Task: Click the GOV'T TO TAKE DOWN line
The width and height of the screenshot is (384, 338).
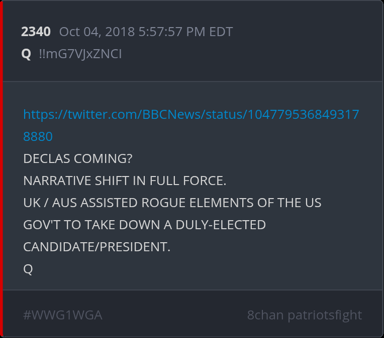Action: pyautogui.click(x=144, y=225)
